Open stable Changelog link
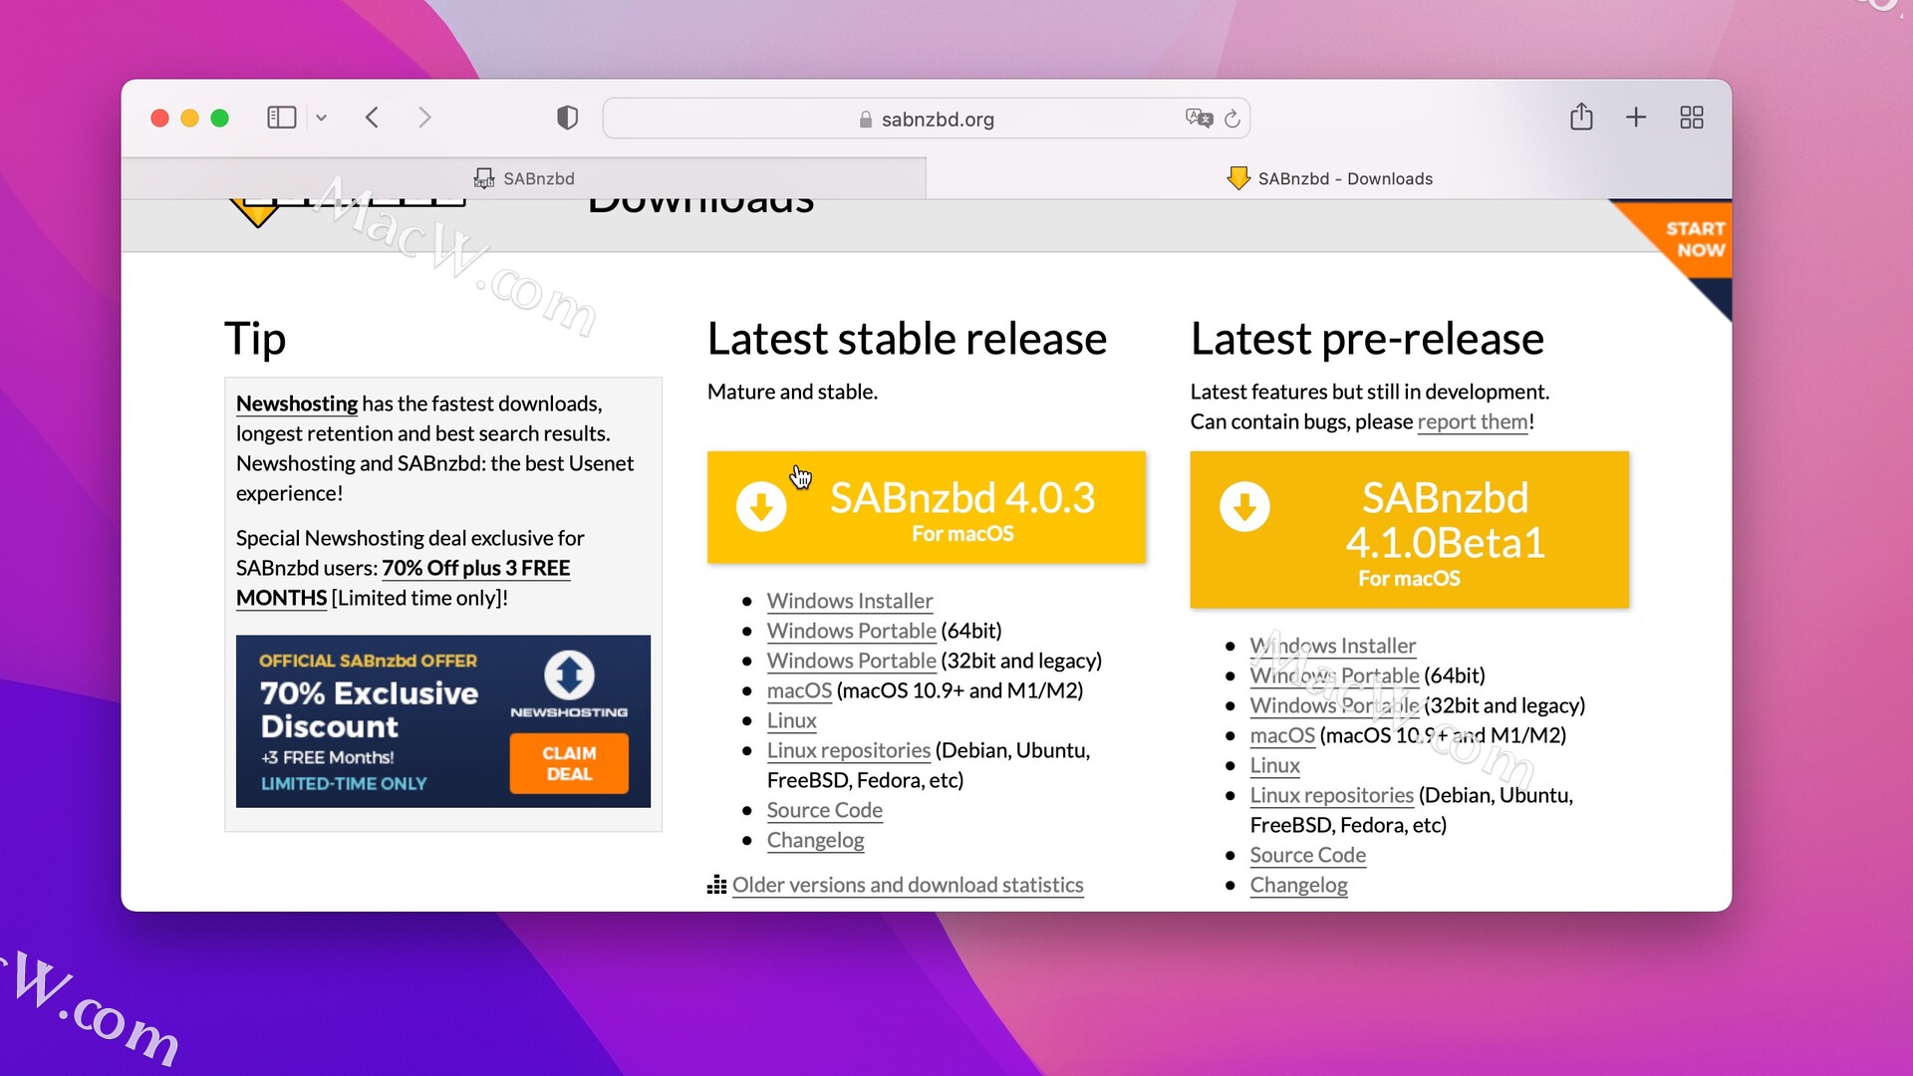 [x=816, y=840]
